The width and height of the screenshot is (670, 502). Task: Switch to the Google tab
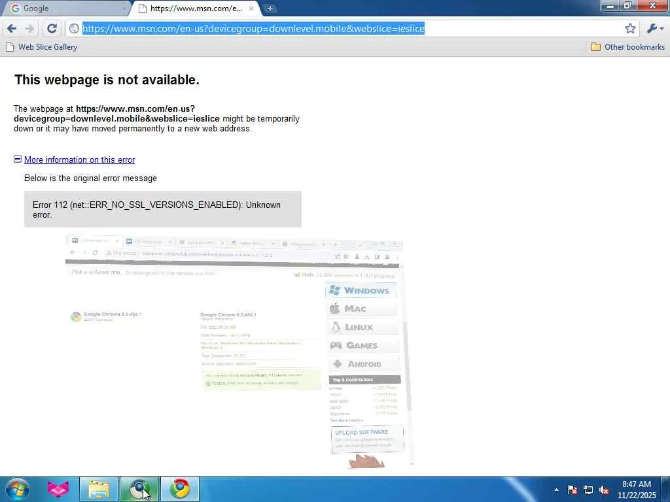(x=65, y=8)
